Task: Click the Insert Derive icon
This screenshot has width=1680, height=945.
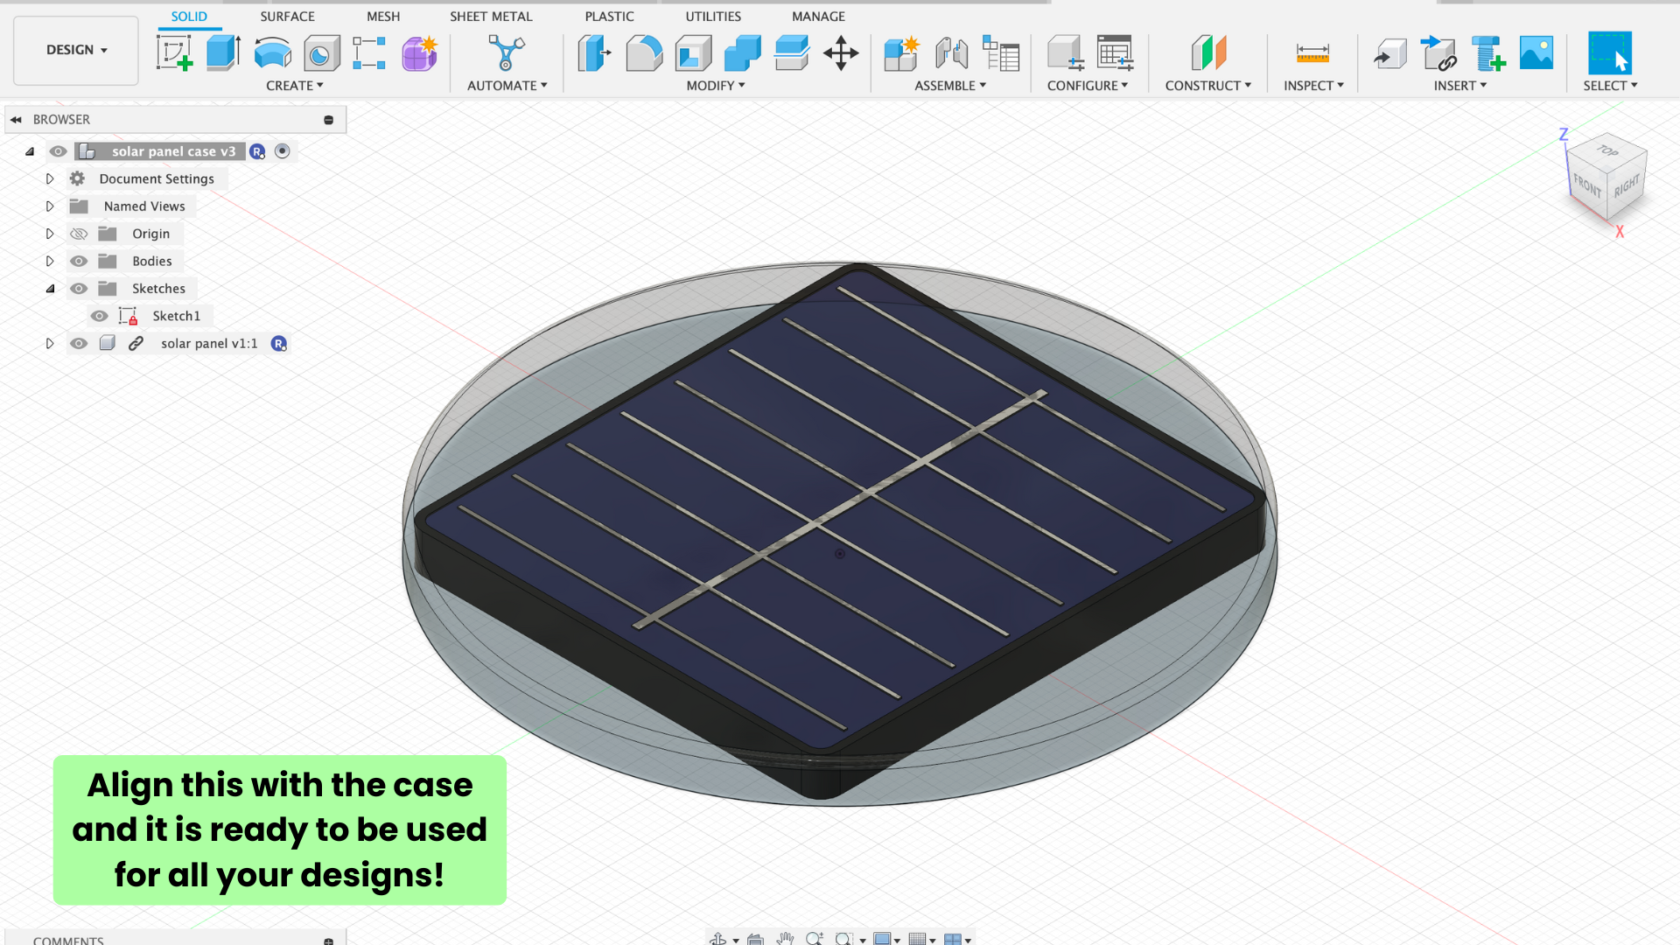Action: tap(1389, 54)
